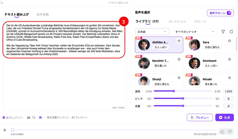Viewport: 238px width, 139px height.
Task: Give thumbs up feedback
Action: [222, 132]
